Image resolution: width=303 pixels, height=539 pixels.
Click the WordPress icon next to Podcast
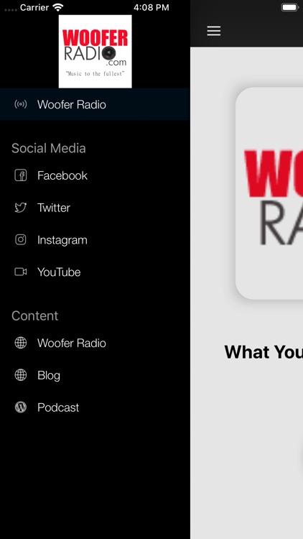coord(21,407)
